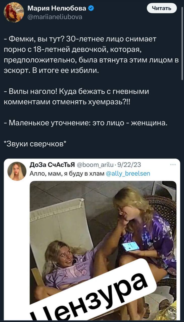Open the @mariianeliubova handle link
Screen dimensions: 184x322
(x=55, y=17)
